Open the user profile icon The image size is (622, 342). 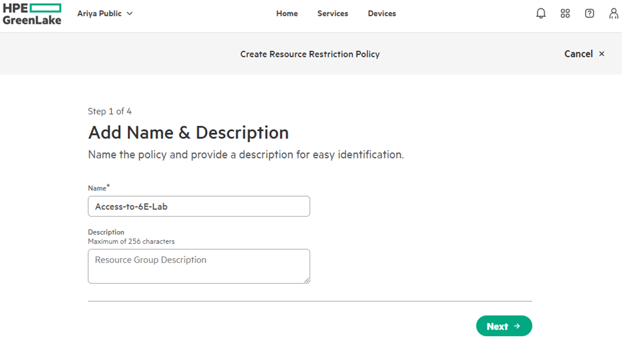point(614,14)
